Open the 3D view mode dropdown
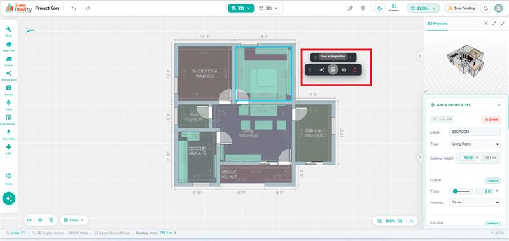Image resolution: width=509 pixels, height=241 pixels. pos(268,8)
